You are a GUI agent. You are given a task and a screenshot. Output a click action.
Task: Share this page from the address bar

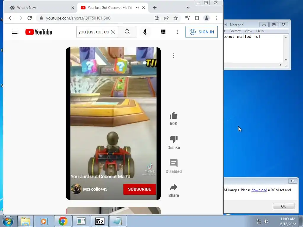pos(166,18)
